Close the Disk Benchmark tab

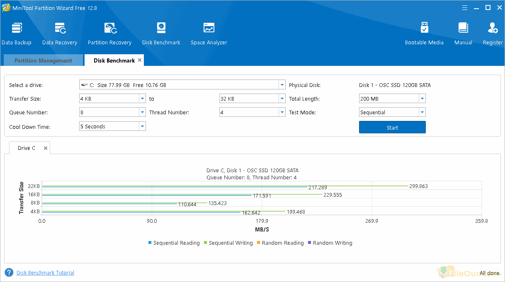pyautogui.click(x=140, y=60)
